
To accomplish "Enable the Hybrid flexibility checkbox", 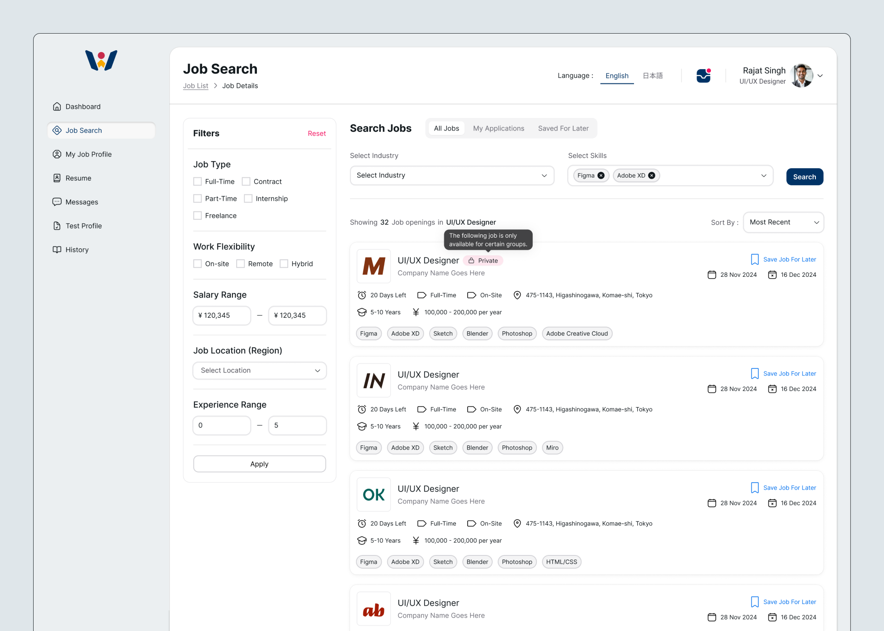I will (284, 264).
